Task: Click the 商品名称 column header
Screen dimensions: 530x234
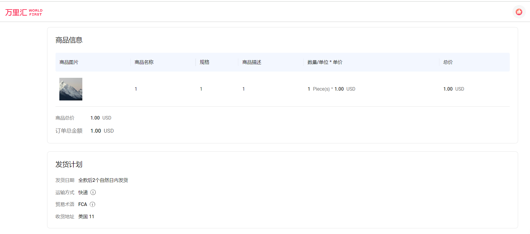Action: point(144,62)
